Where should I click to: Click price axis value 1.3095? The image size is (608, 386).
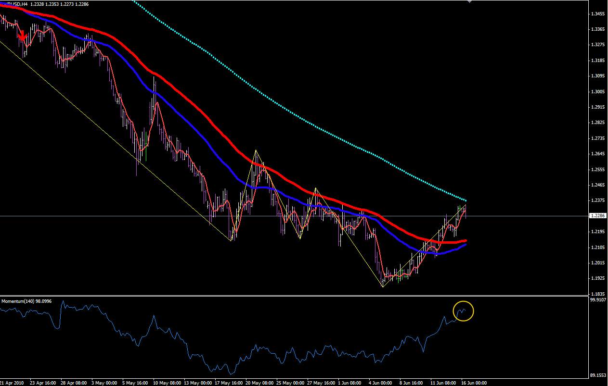click(x=598, y=76)
